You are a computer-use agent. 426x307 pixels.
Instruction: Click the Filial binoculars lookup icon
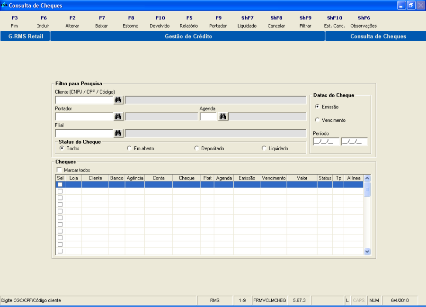point(118,133)
